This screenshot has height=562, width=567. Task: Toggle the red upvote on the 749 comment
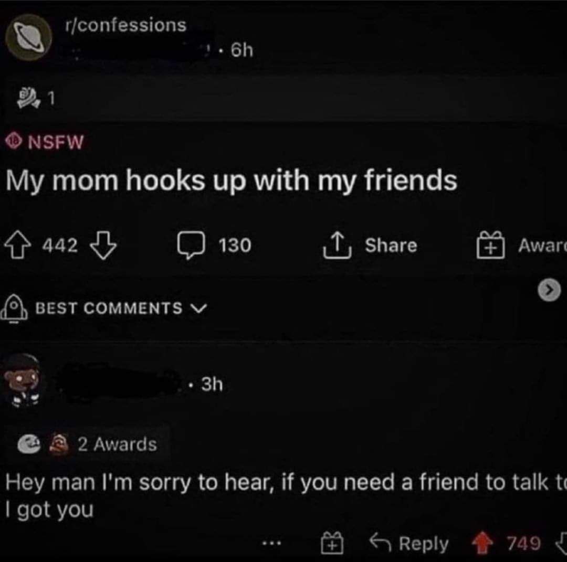[x=483, y=543]
